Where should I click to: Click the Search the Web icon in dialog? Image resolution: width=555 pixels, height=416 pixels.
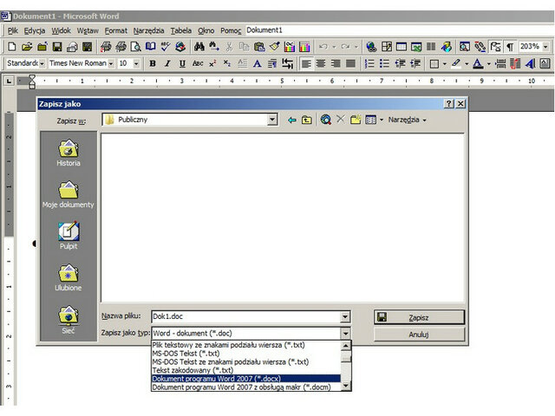[x=326, y=120]
